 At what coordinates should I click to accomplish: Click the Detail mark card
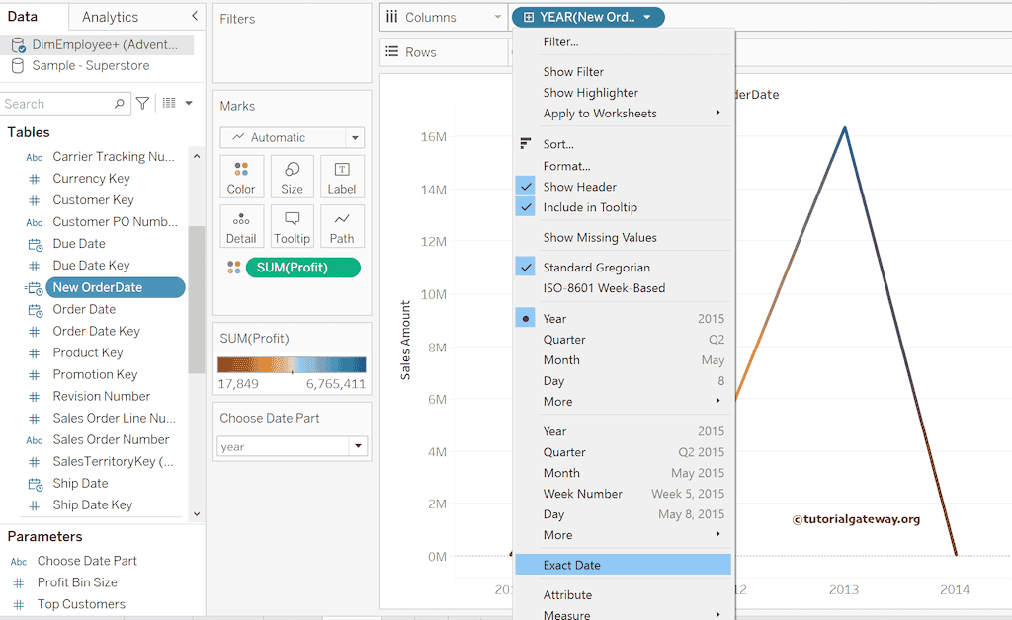click(241, 226)
